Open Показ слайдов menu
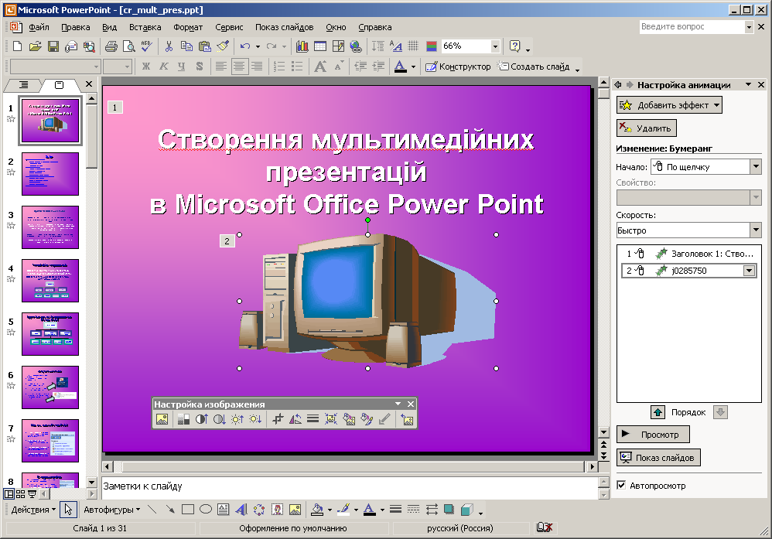Viewport: 772px width, 539px height. click(x=284, y=27)
